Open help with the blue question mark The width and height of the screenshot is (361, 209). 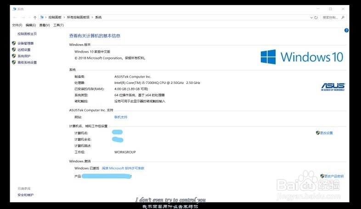click(346, 30)
